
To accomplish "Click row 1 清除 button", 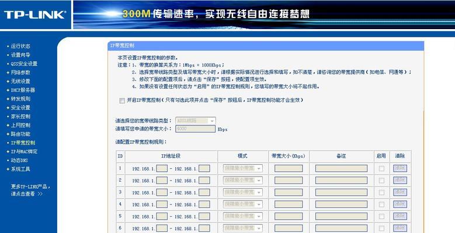I will 400,168.
